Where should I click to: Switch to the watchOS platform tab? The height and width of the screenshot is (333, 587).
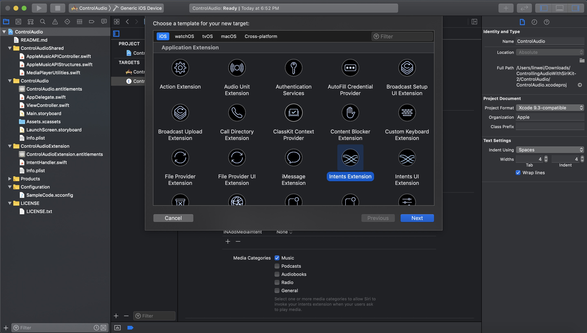[x=184, y=36]
